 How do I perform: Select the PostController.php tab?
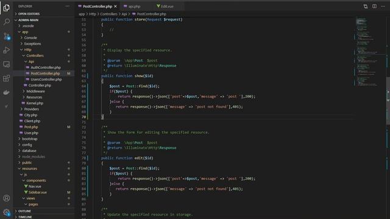(x=97, y=7)
